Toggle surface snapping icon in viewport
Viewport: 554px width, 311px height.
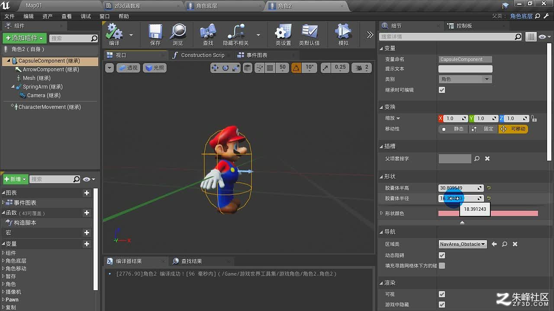[x=260, y=68]
